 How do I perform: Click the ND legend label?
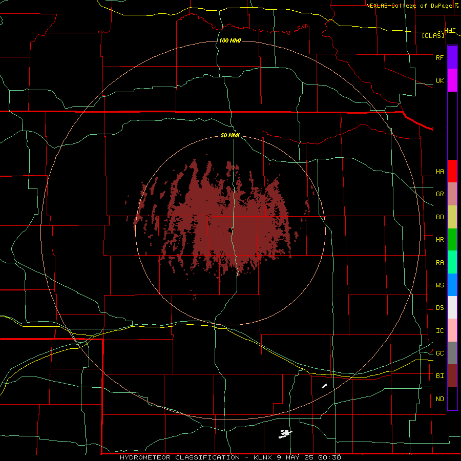[439, 399]
